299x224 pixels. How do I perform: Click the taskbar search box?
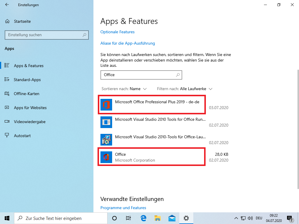point(61,218)
